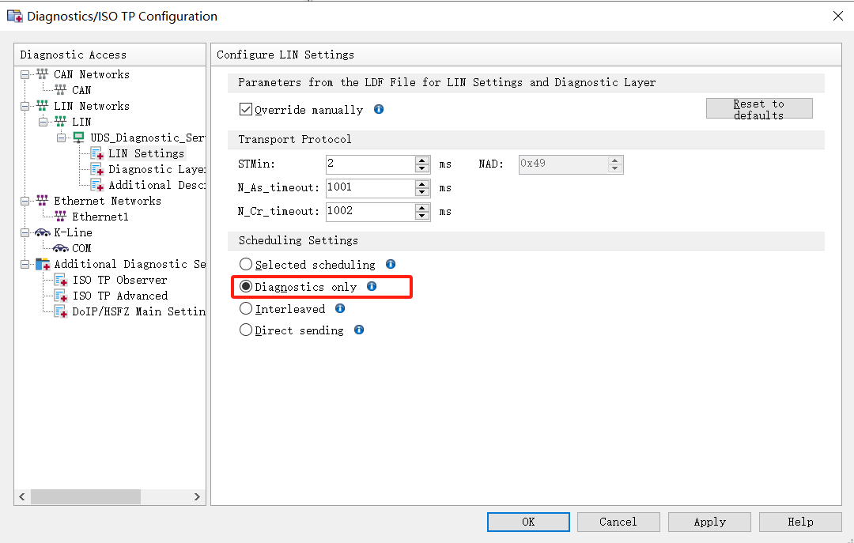Click the STMin value input field
This screenshot has width=854, height=543.
click(369, 164)
